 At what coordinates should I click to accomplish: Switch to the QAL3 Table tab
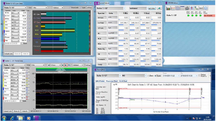(x=100, y=81)
